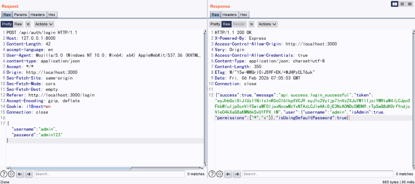415x184 pixels.
Task: Toggle \n non-printable characters in response
Action: [x=252, y=24]
